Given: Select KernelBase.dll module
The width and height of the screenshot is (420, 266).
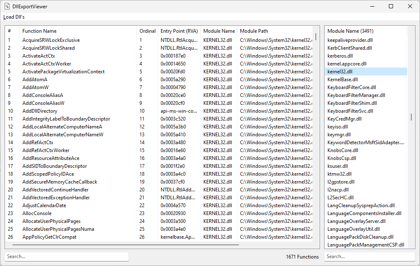Looking at the screenshot, I should tap(366, 80).
